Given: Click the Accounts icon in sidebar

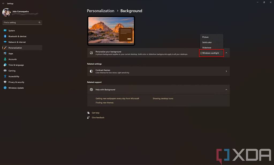Looking at the screenshot, I should pyautogui.click(x=5, y=59).
